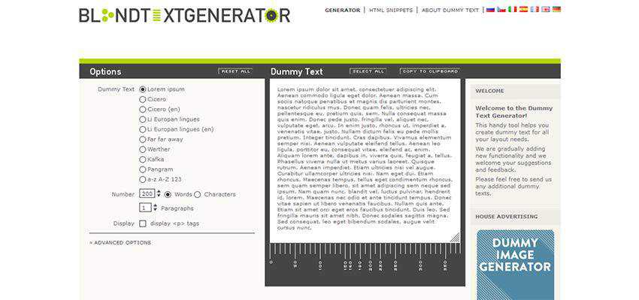Viewport: 639px width, 300px height.
Task: Switch the count unit to Characters
Action: (198, 194)
